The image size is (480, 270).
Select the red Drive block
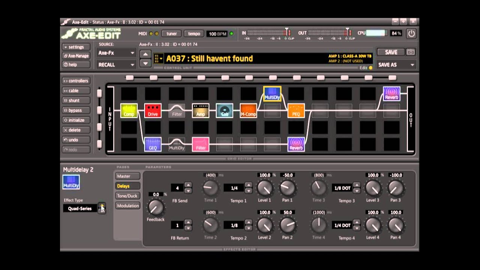click(153, 111)
